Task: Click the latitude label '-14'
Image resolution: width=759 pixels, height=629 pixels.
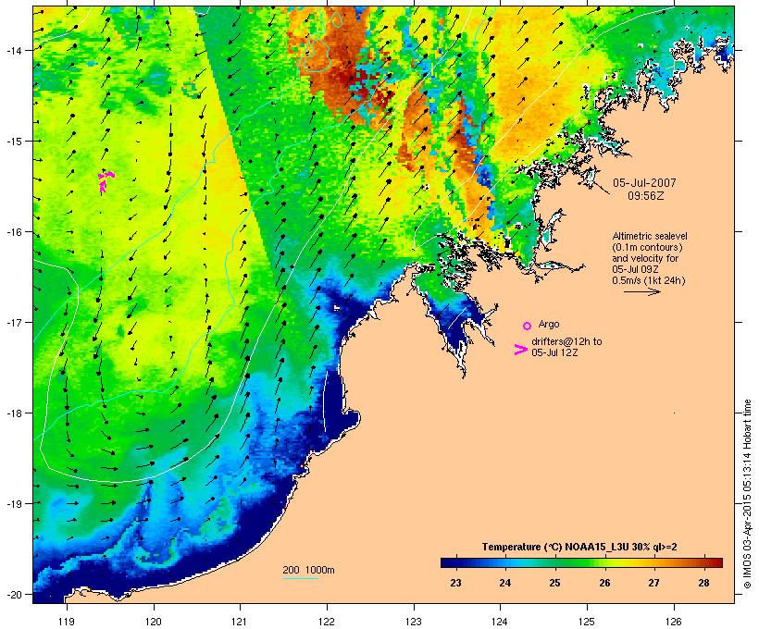Action: point(14,50)
